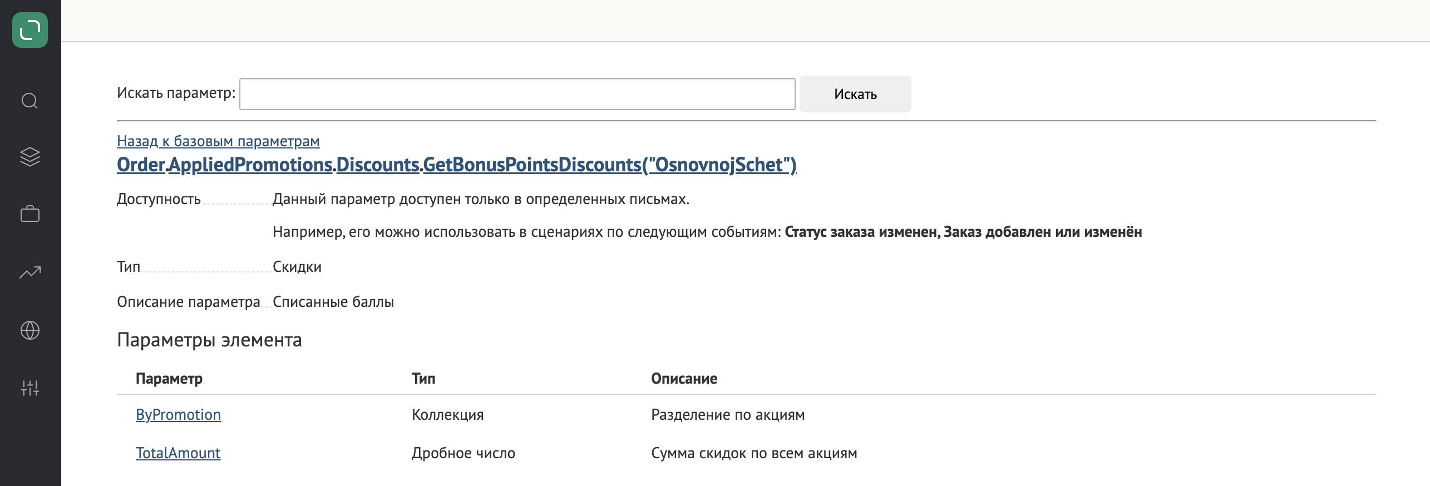Click the "Параметры элемента" section heading
This screenshot has width=1430, height=486.
coord(209,340)
